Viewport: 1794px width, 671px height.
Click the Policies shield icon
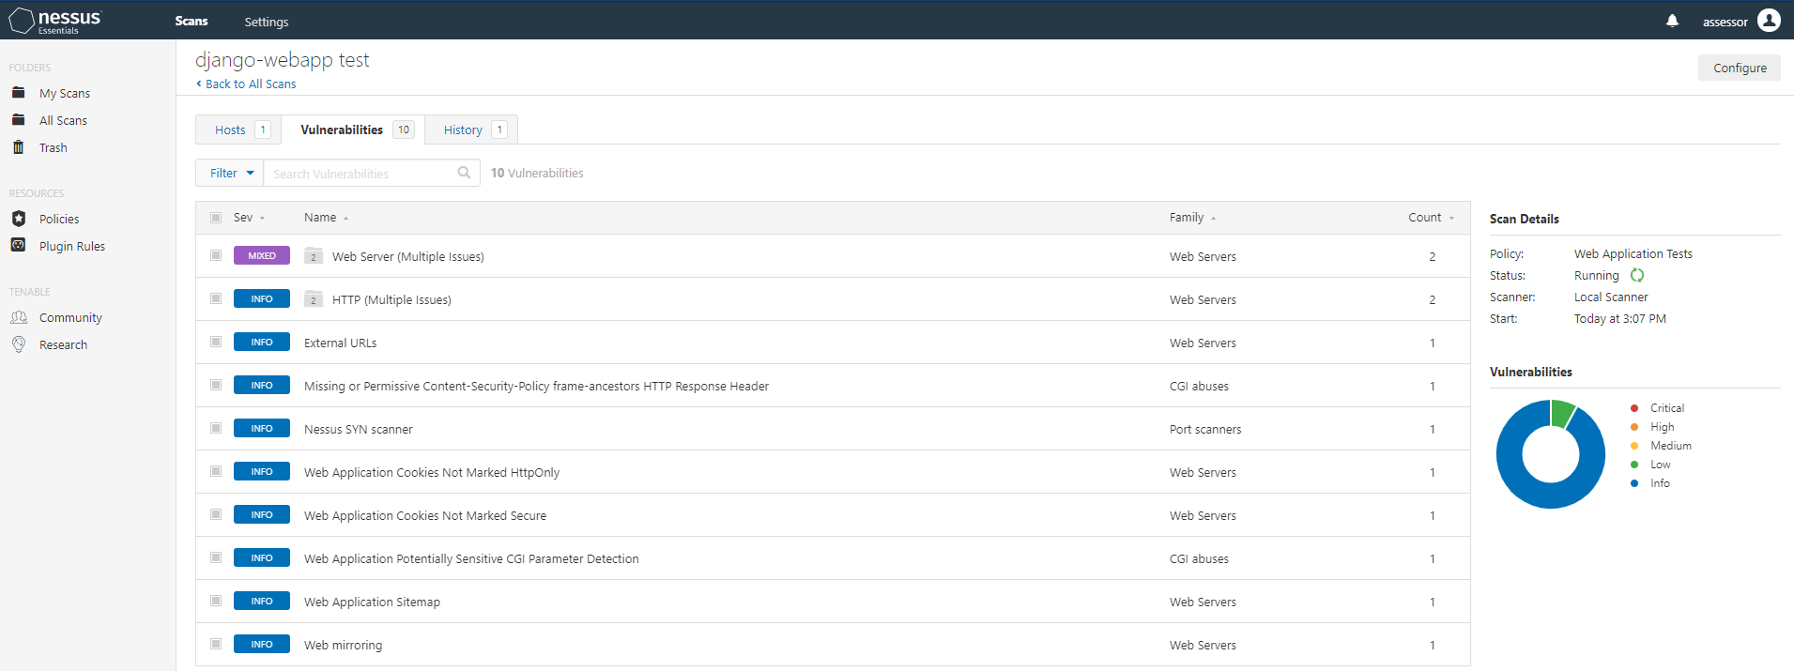pyautogui.click(x=18, y=219)
